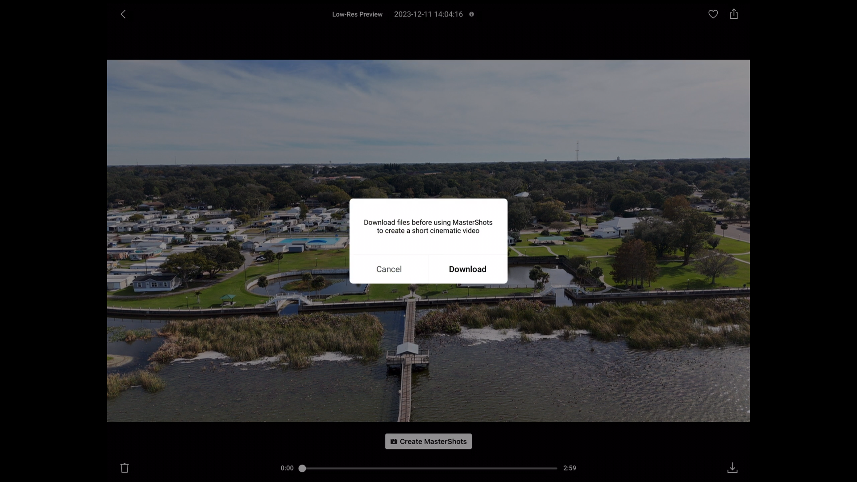The width and height of the screenshot is (857, 482).
Task: Tap the download arrow icon at the bottom
Action: click(x=732, y=468)
